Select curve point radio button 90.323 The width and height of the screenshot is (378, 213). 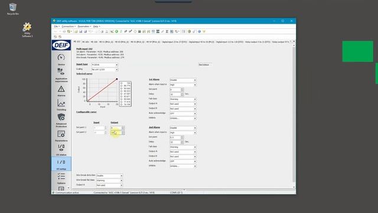[121, 91]
